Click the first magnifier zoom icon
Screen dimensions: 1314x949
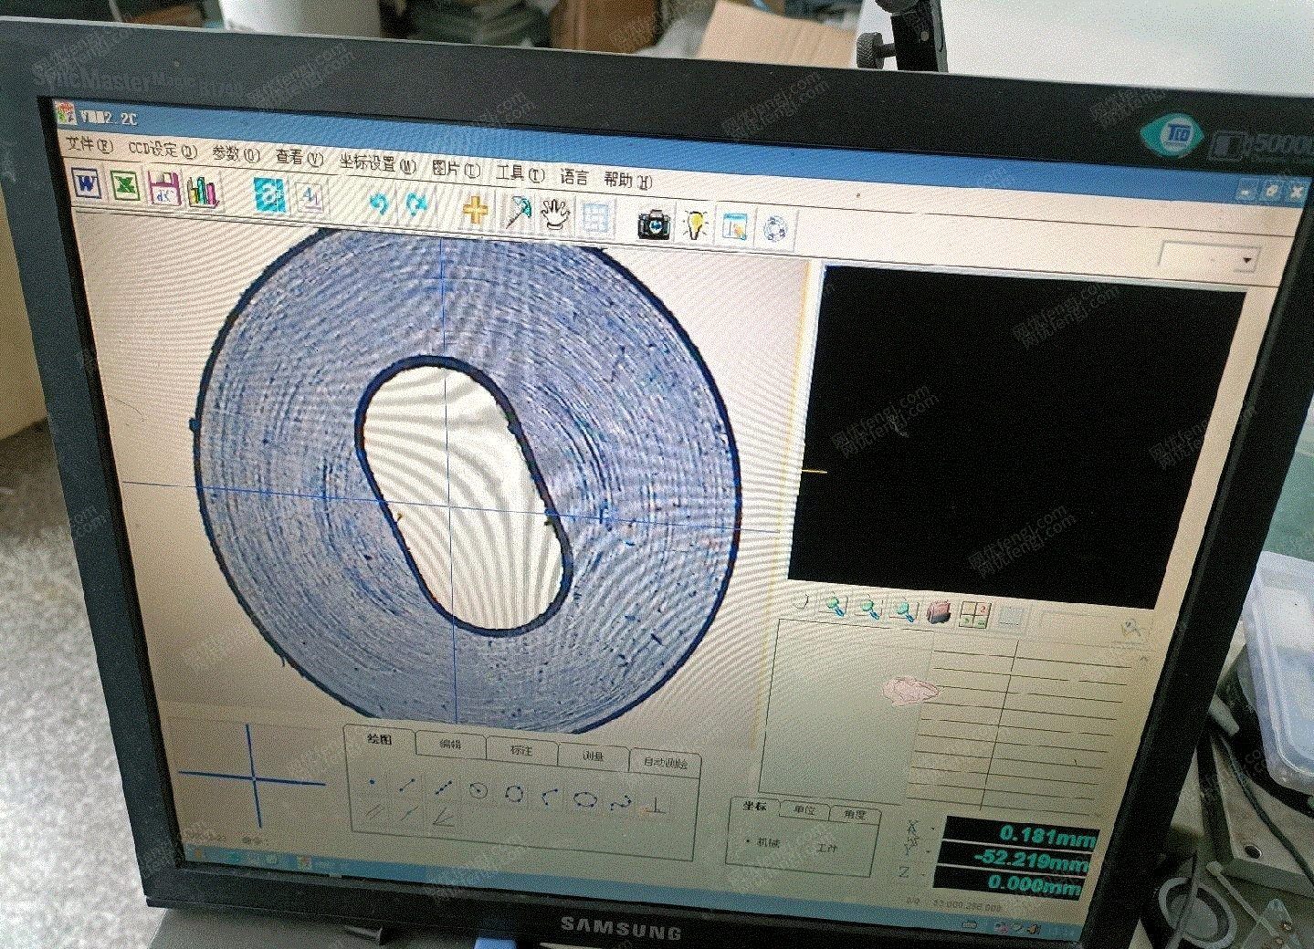(x=836, y=605)
